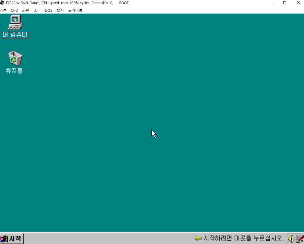Minimize the DOSBox window
This screenshot has height=244, width=304.
[x=271, y=3]
